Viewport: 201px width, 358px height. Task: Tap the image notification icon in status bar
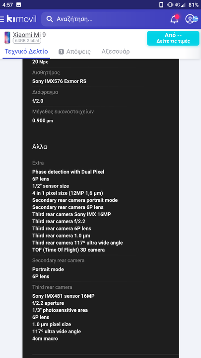click(19, 4)
